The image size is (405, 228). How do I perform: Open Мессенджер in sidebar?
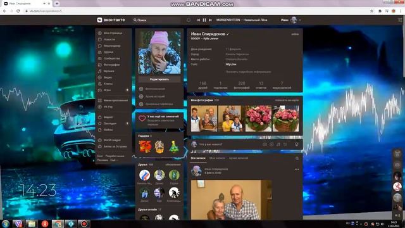(113, 46)
